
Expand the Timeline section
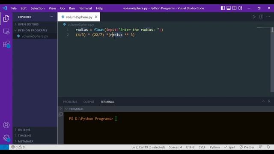click(x=35, y=136)
